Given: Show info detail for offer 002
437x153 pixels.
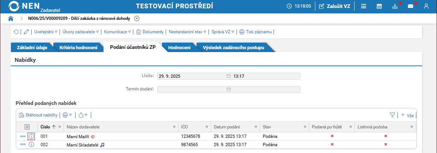Looking at the screenshot, I should 31,144.
